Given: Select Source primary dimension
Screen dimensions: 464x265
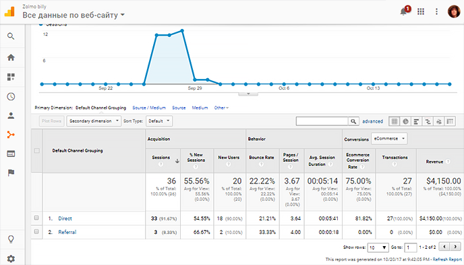Looking at the screenshot, I should (x=179, y=108).
